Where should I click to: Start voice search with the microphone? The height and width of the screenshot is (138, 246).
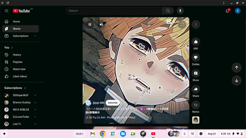coord(180,11)
